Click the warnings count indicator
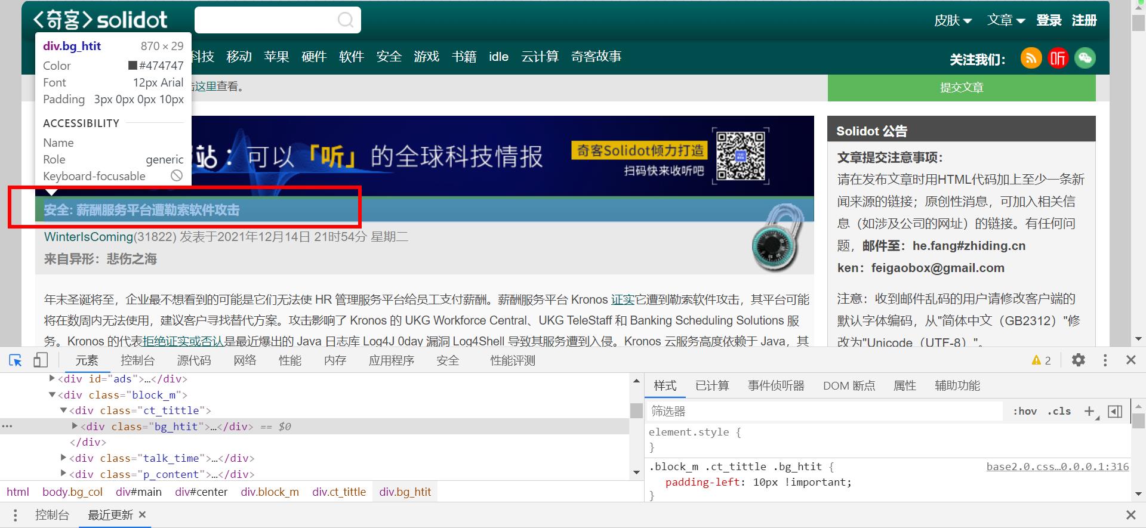This screenshot has height=528, width=1146. [x=1042, y=360]
